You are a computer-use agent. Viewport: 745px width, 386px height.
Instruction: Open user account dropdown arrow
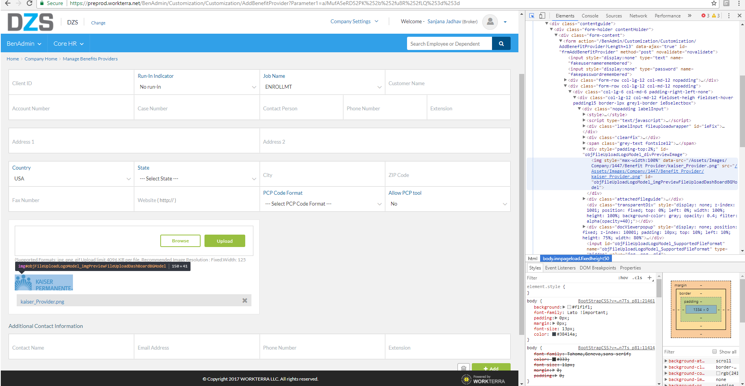click(x=505, y=22)
